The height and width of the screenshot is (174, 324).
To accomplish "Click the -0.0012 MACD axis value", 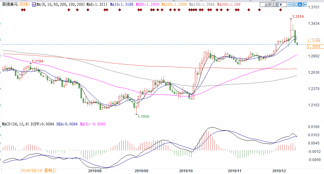I will (314, 152).
